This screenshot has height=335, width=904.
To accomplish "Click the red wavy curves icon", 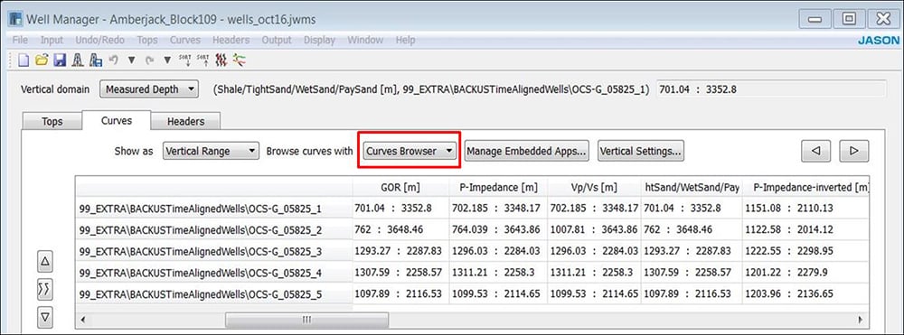I will click(221, 60).
